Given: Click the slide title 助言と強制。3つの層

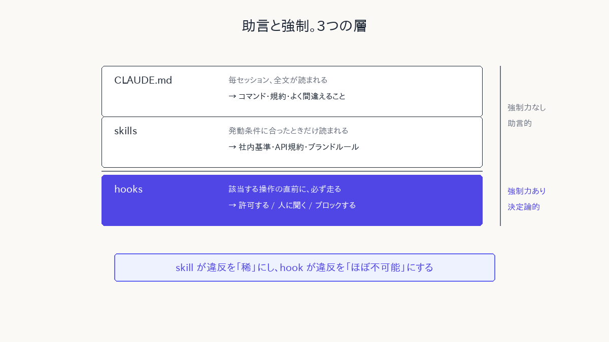Looking at the screenshot, I should click(304, 26).
